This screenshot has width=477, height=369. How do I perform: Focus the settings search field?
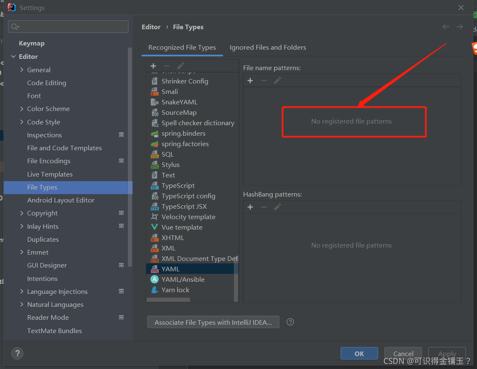pyautogui.click(x=68, y=27)
